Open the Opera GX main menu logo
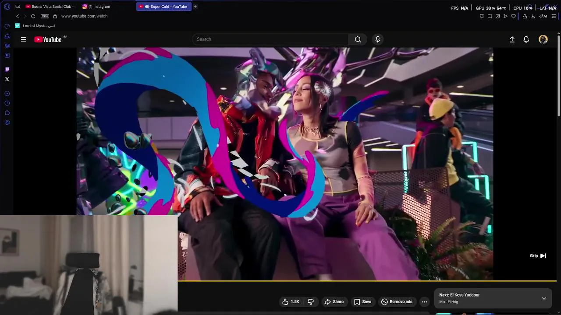Viewport: 561px width, 315px height. click(7, 7)
